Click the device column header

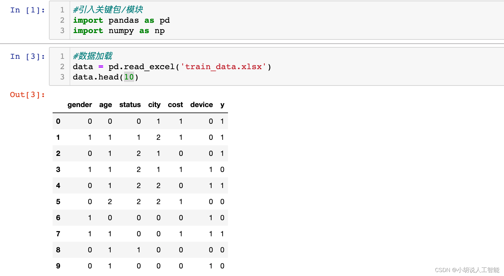(202, 105)
